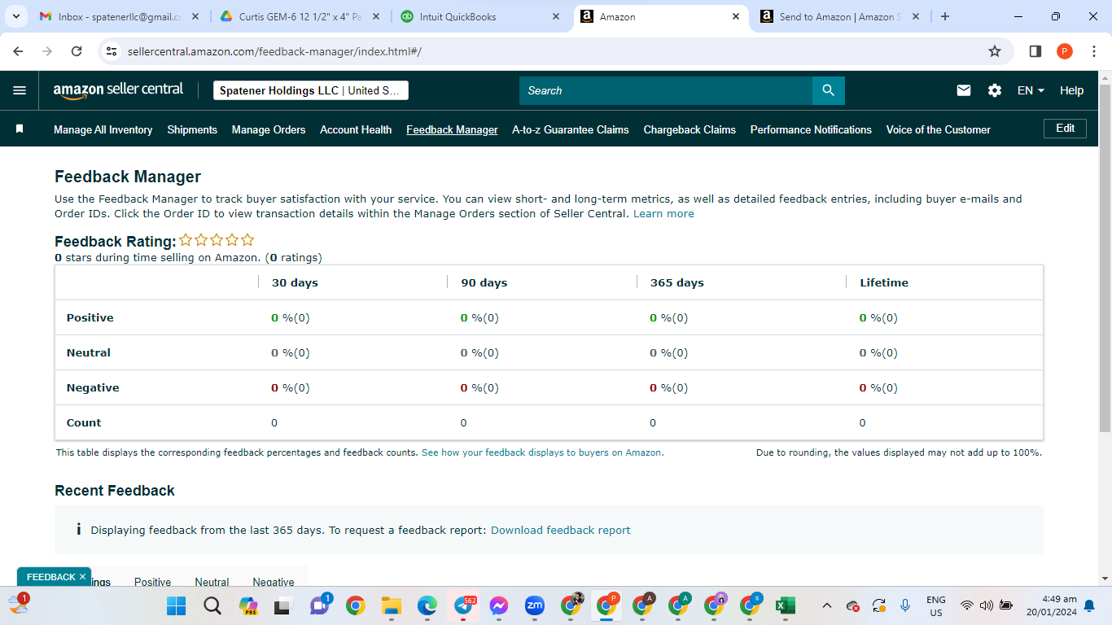1112x625 pixels.
Task: Open 'See how your feedback displays' link
Action: click(x=542, y=452)
